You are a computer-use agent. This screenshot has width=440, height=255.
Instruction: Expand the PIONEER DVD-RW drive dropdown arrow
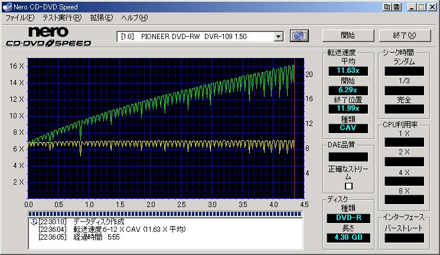pos(278,36)
